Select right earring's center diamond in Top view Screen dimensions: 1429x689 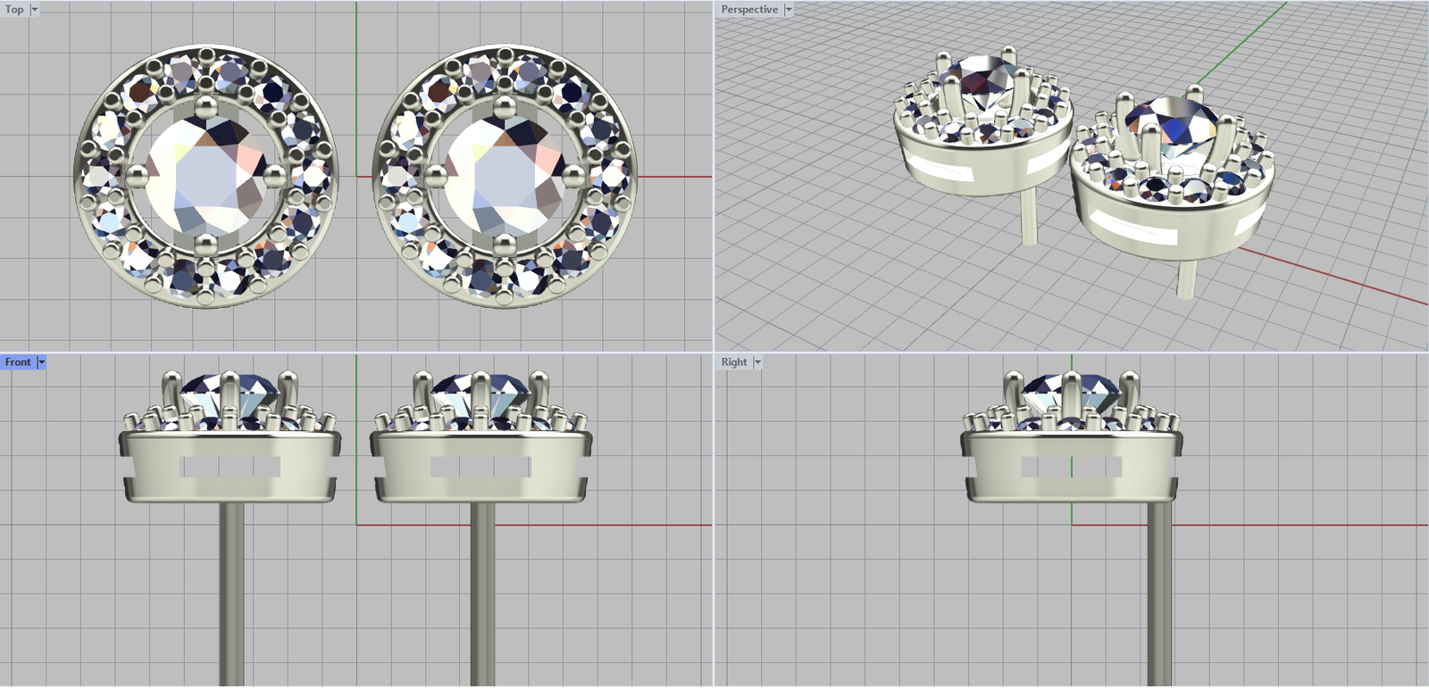(x=505, y=176)
